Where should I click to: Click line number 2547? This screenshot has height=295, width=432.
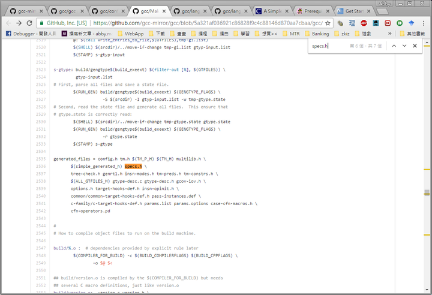pos(41,248)
